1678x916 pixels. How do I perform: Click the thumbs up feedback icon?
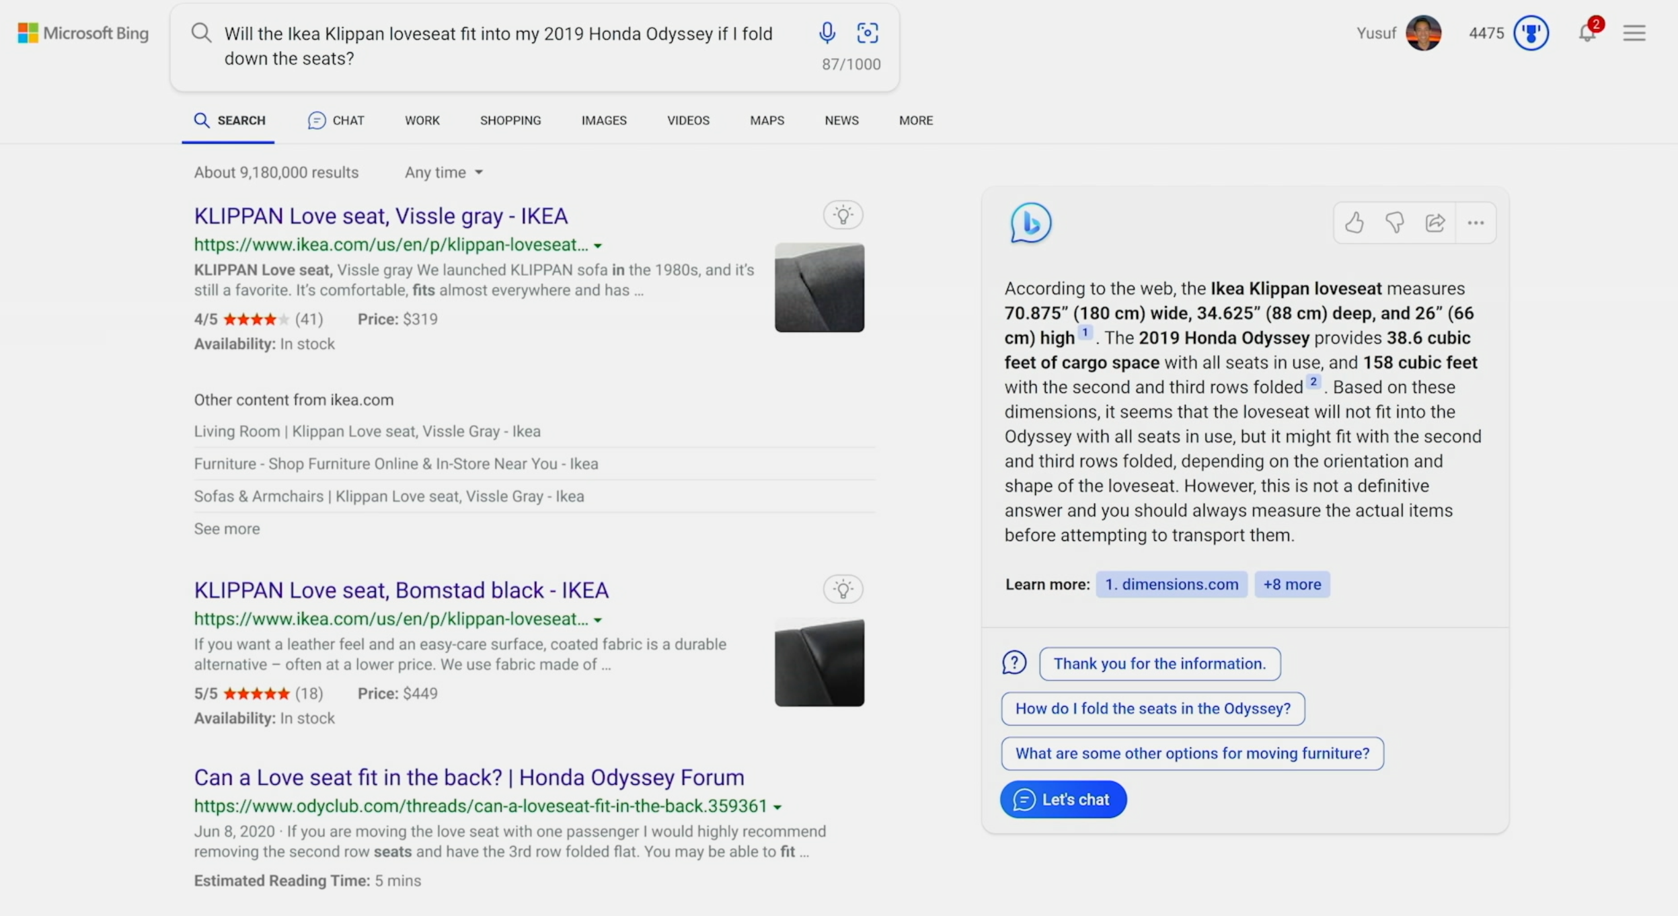coord(1355,223)
